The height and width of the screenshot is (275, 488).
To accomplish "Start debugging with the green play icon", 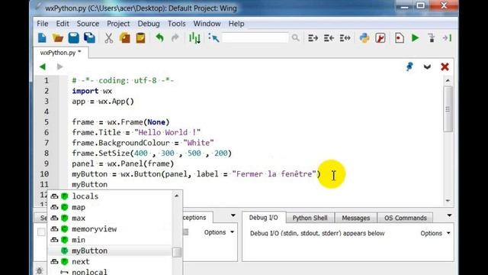I will (415, 38).
